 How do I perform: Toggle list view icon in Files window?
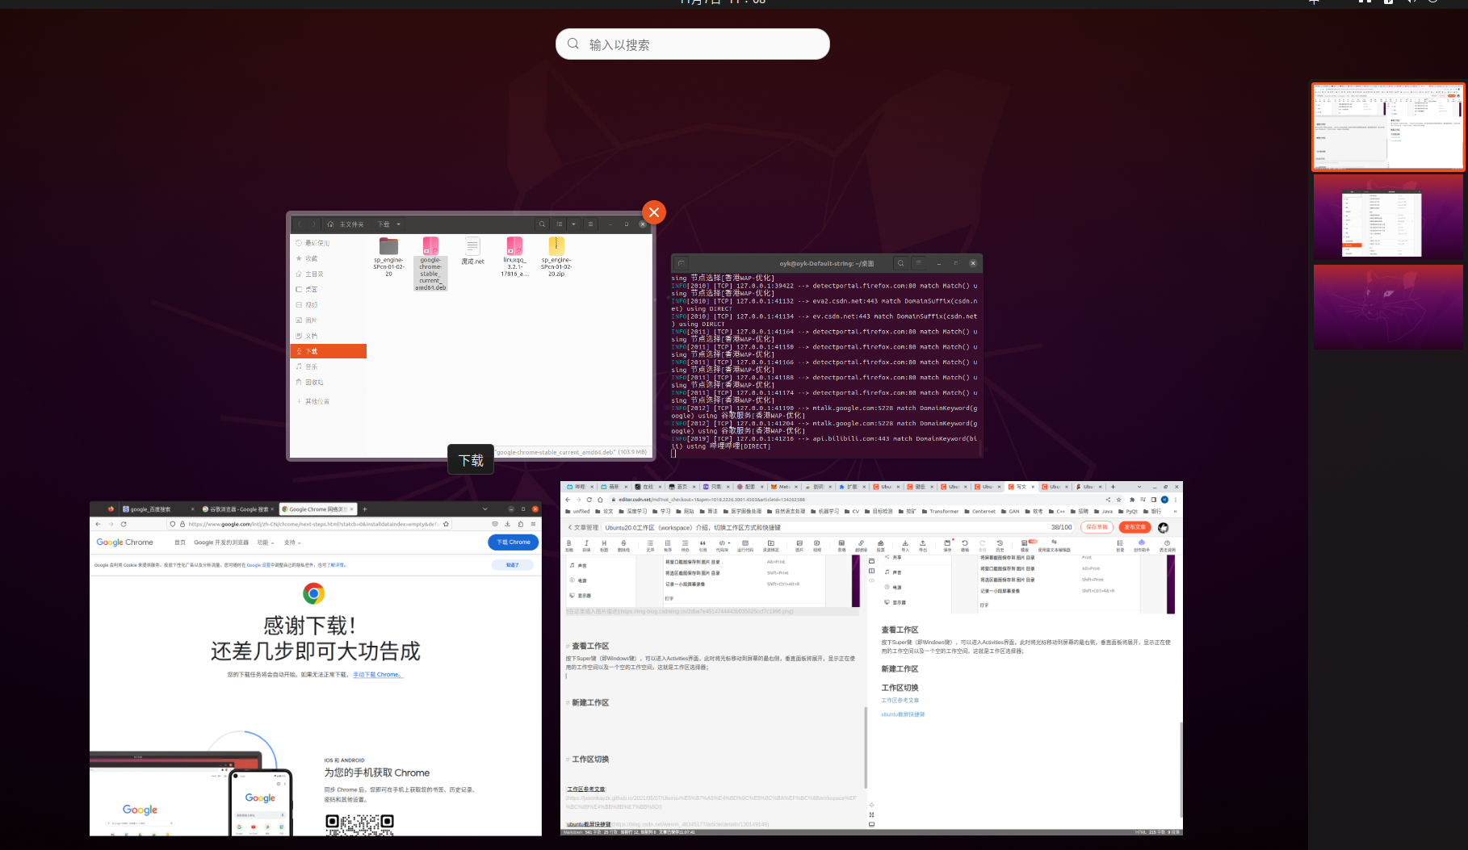[559, 224]
